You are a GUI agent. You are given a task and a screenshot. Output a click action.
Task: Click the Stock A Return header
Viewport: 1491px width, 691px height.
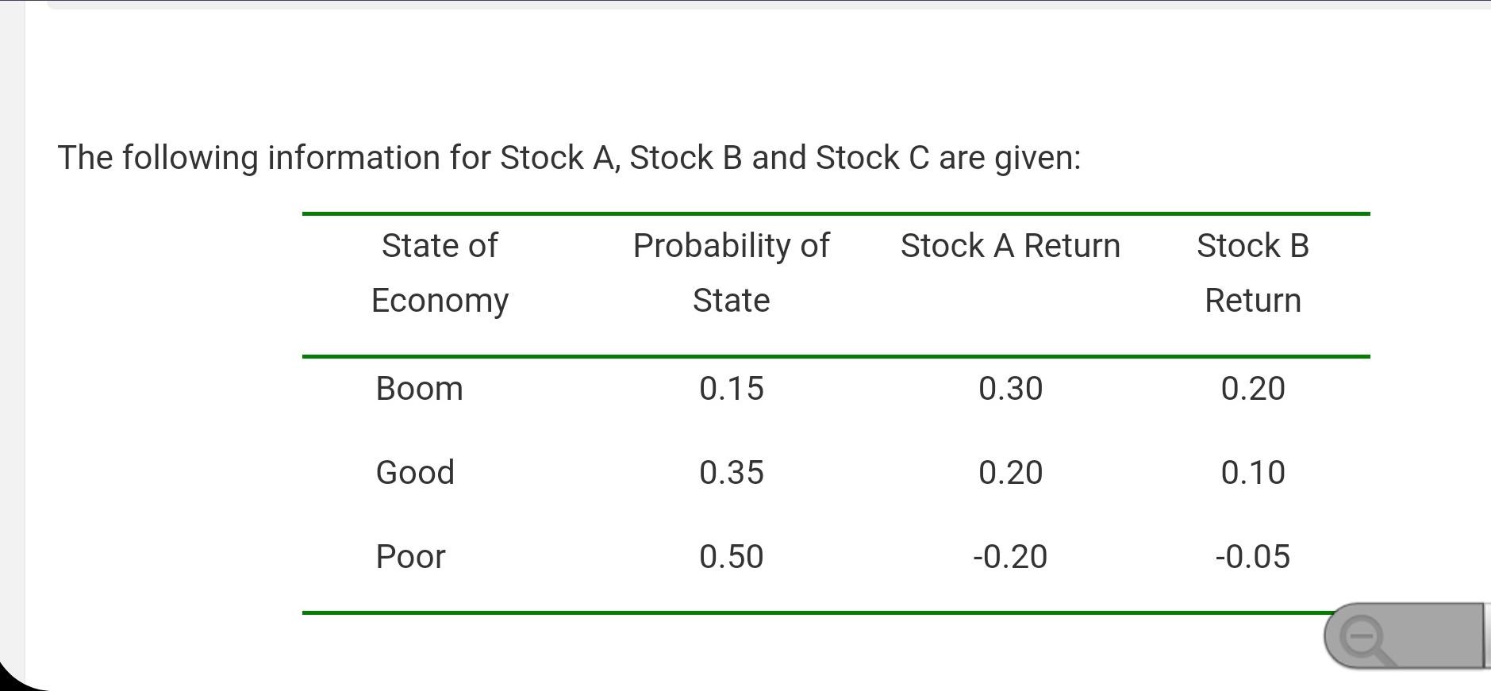pos(1010,246)
